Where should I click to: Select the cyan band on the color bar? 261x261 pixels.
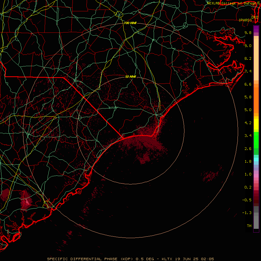[x=256, y=159]
